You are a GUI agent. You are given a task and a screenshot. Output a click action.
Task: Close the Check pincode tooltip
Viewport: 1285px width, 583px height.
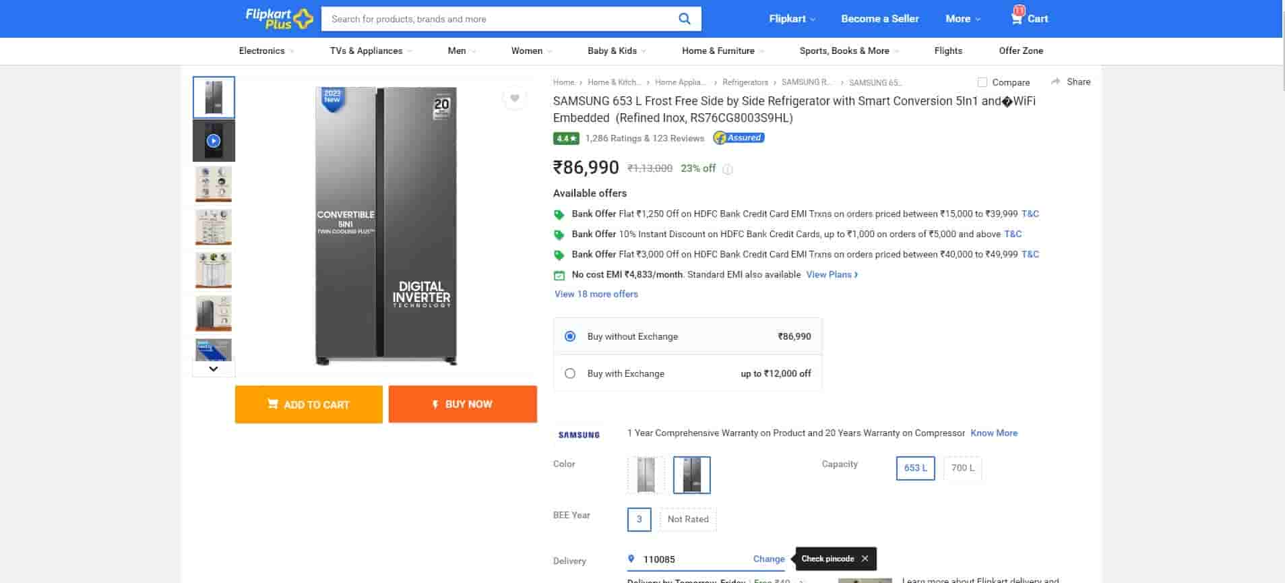[x=865, y=559]
